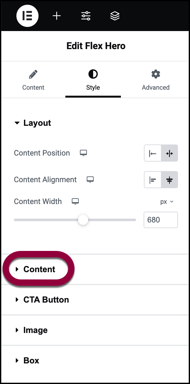The image size is (190, 384).
Task: Open the structure layers icon
Action: (115, 16)
